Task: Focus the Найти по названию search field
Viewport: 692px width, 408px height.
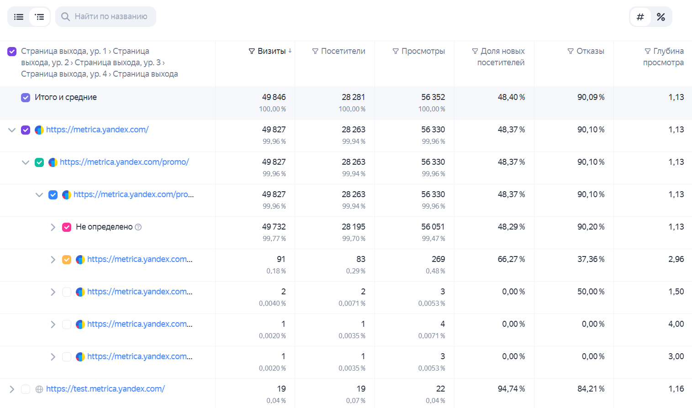Action: 106,17
